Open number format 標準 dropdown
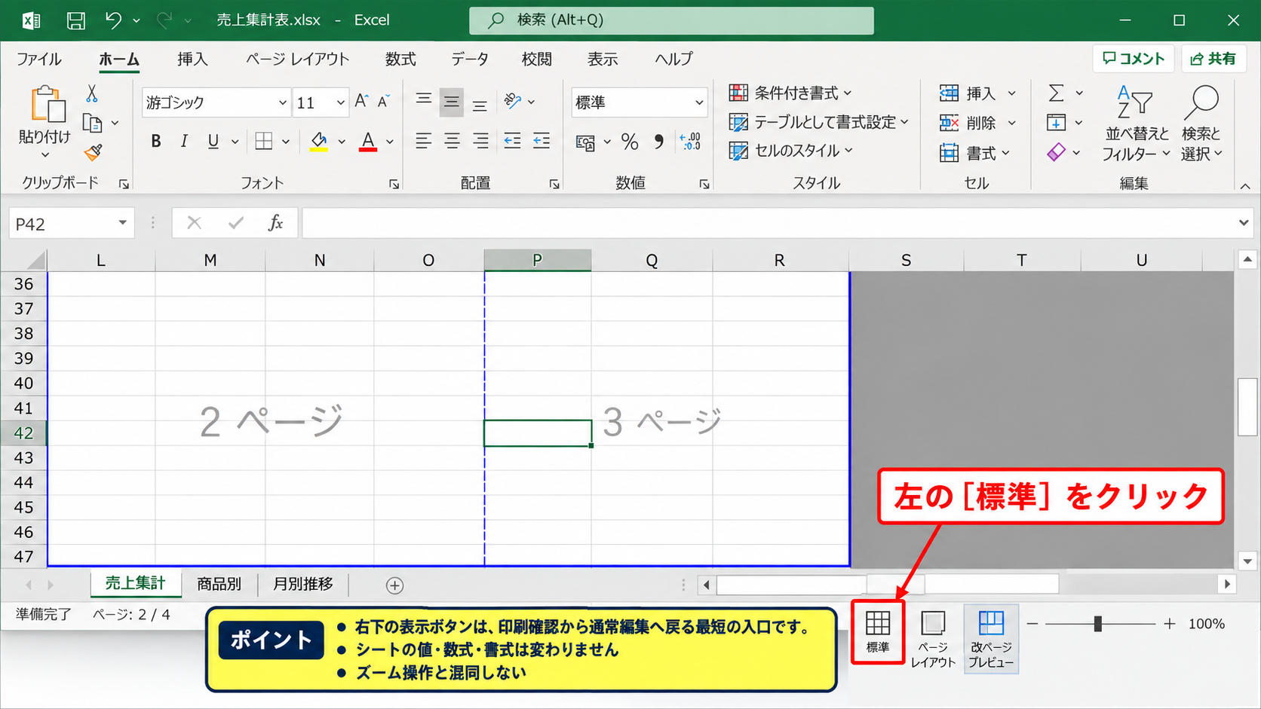Viewport: 1261px width, 709px height. pos(699,102)
